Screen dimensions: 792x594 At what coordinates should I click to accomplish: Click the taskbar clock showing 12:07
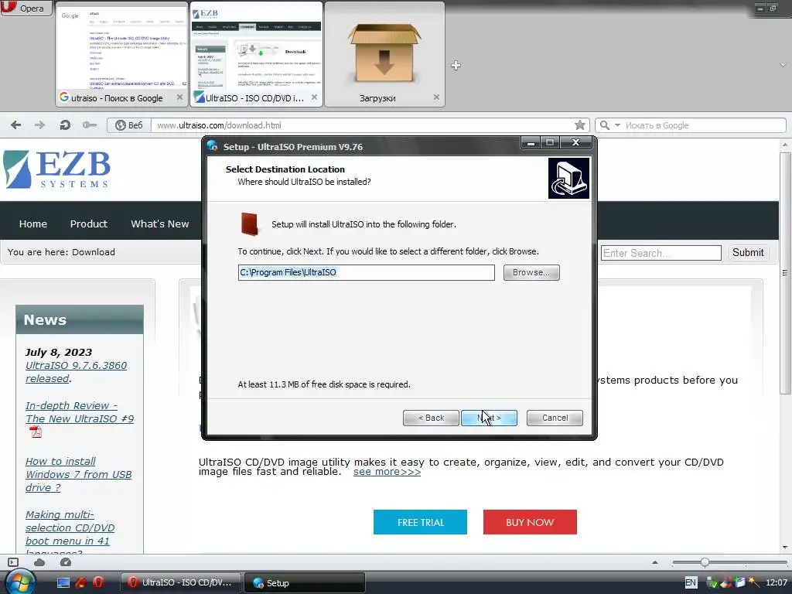click(x=777, y=582)
